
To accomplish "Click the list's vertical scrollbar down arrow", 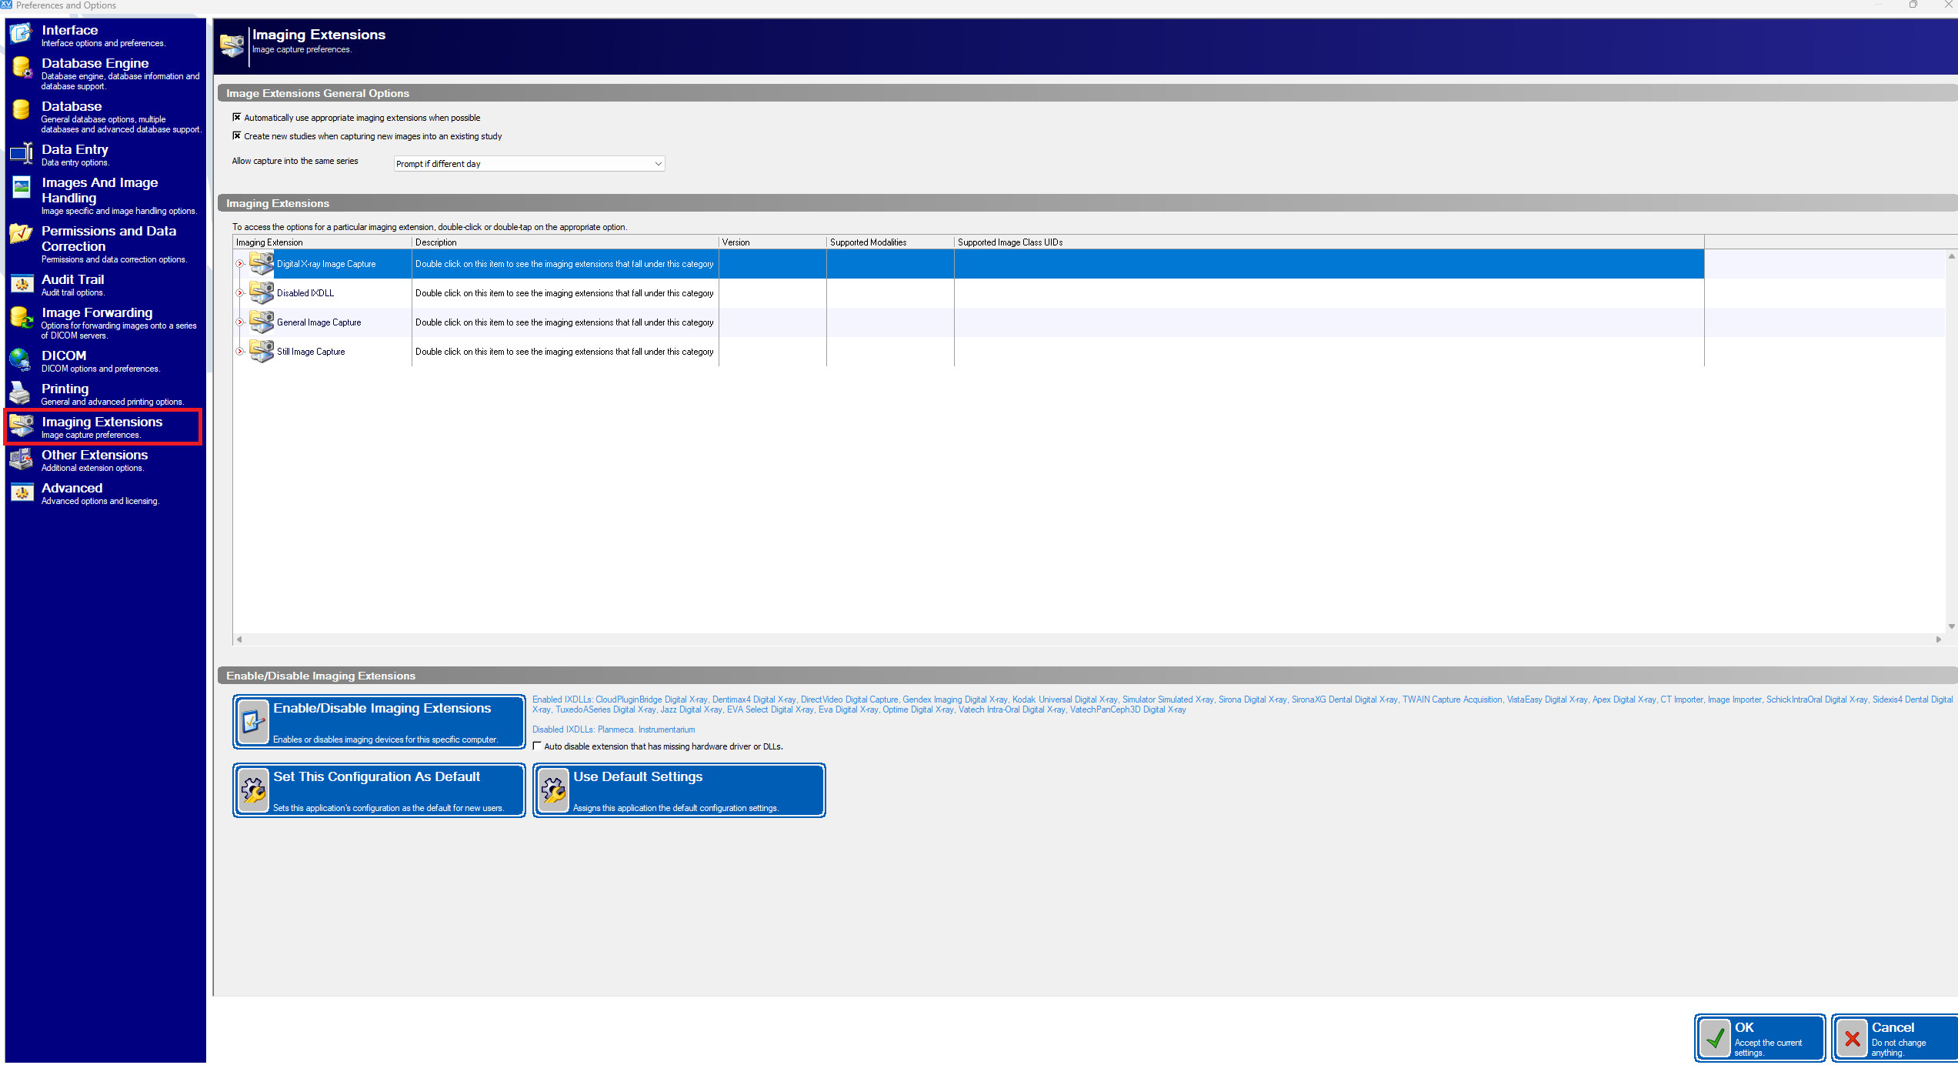I will point(1951,626).
